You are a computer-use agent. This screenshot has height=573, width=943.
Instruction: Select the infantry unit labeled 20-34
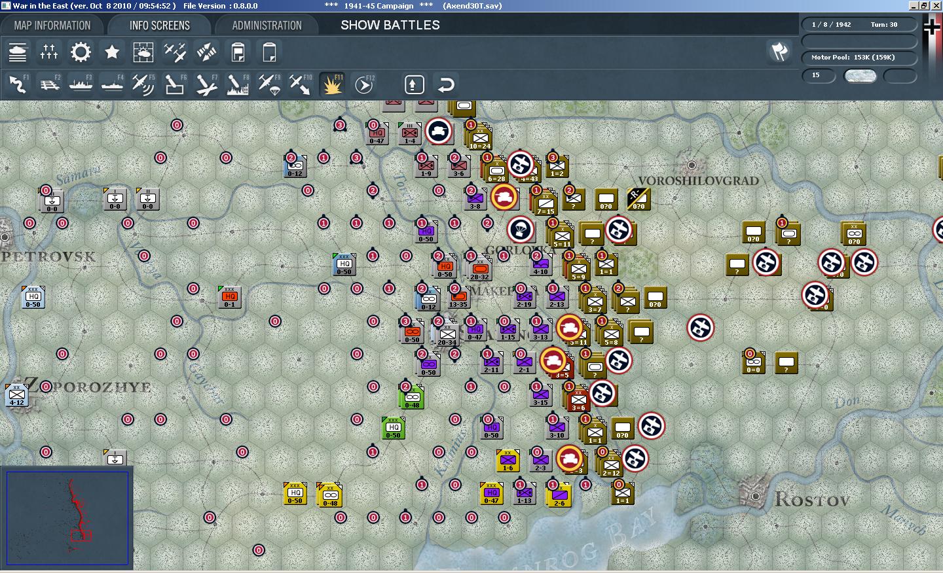(447, 334)
